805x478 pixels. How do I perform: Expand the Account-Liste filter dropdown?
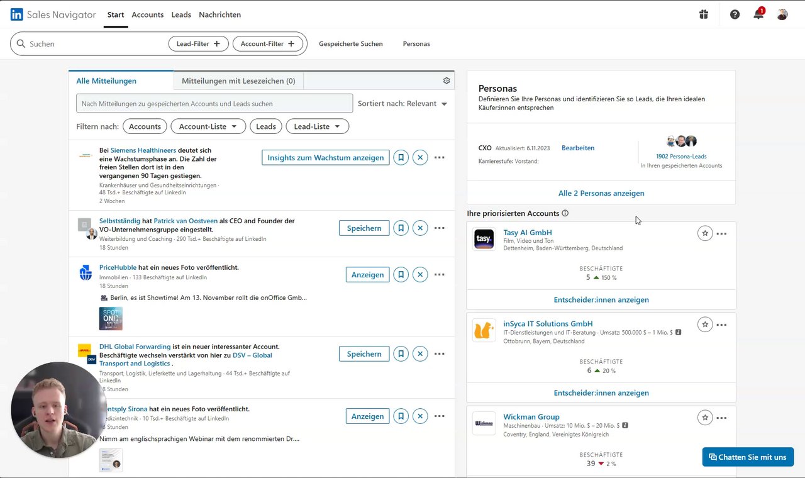point(208,126)
